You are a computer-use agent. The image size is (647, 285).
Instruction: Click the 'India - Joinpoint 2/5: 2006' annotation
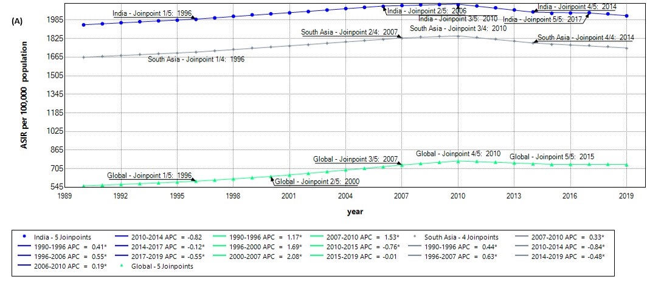pyautogui.click(x=426, y=11)
